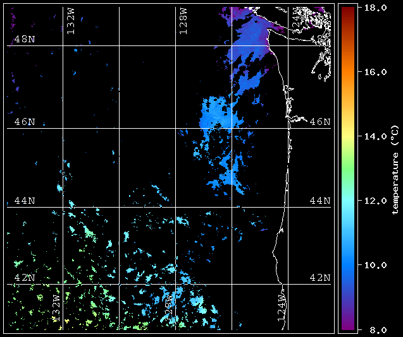
Task: Pick the purple bottom of the colorbar
Action: point(347,325)
